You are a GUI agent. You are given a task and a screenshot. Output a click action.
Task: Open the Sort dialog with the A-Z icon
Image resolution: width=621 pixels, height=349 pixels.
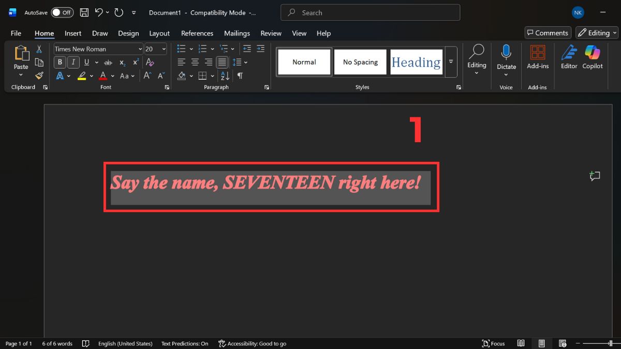[x=224, y=75]
